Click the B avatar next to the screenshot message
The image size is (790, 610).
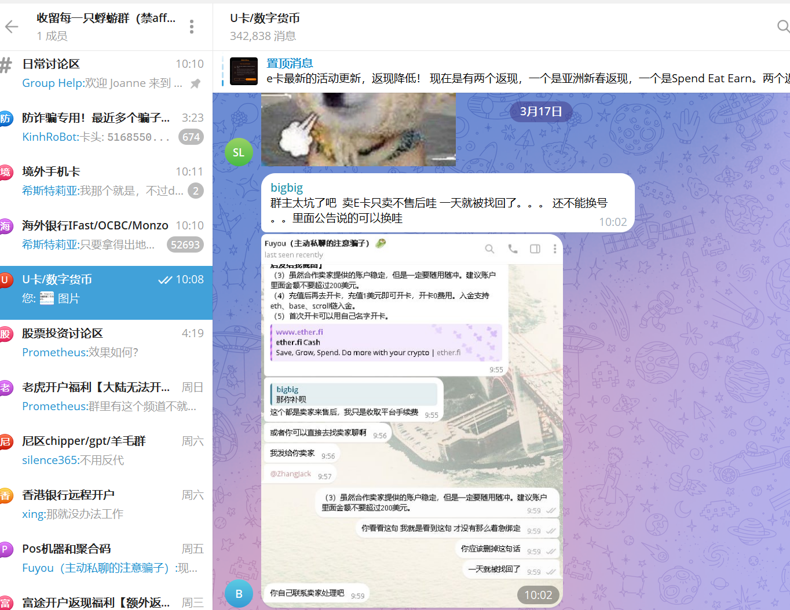pyautogui.click(x=239, y=593)
